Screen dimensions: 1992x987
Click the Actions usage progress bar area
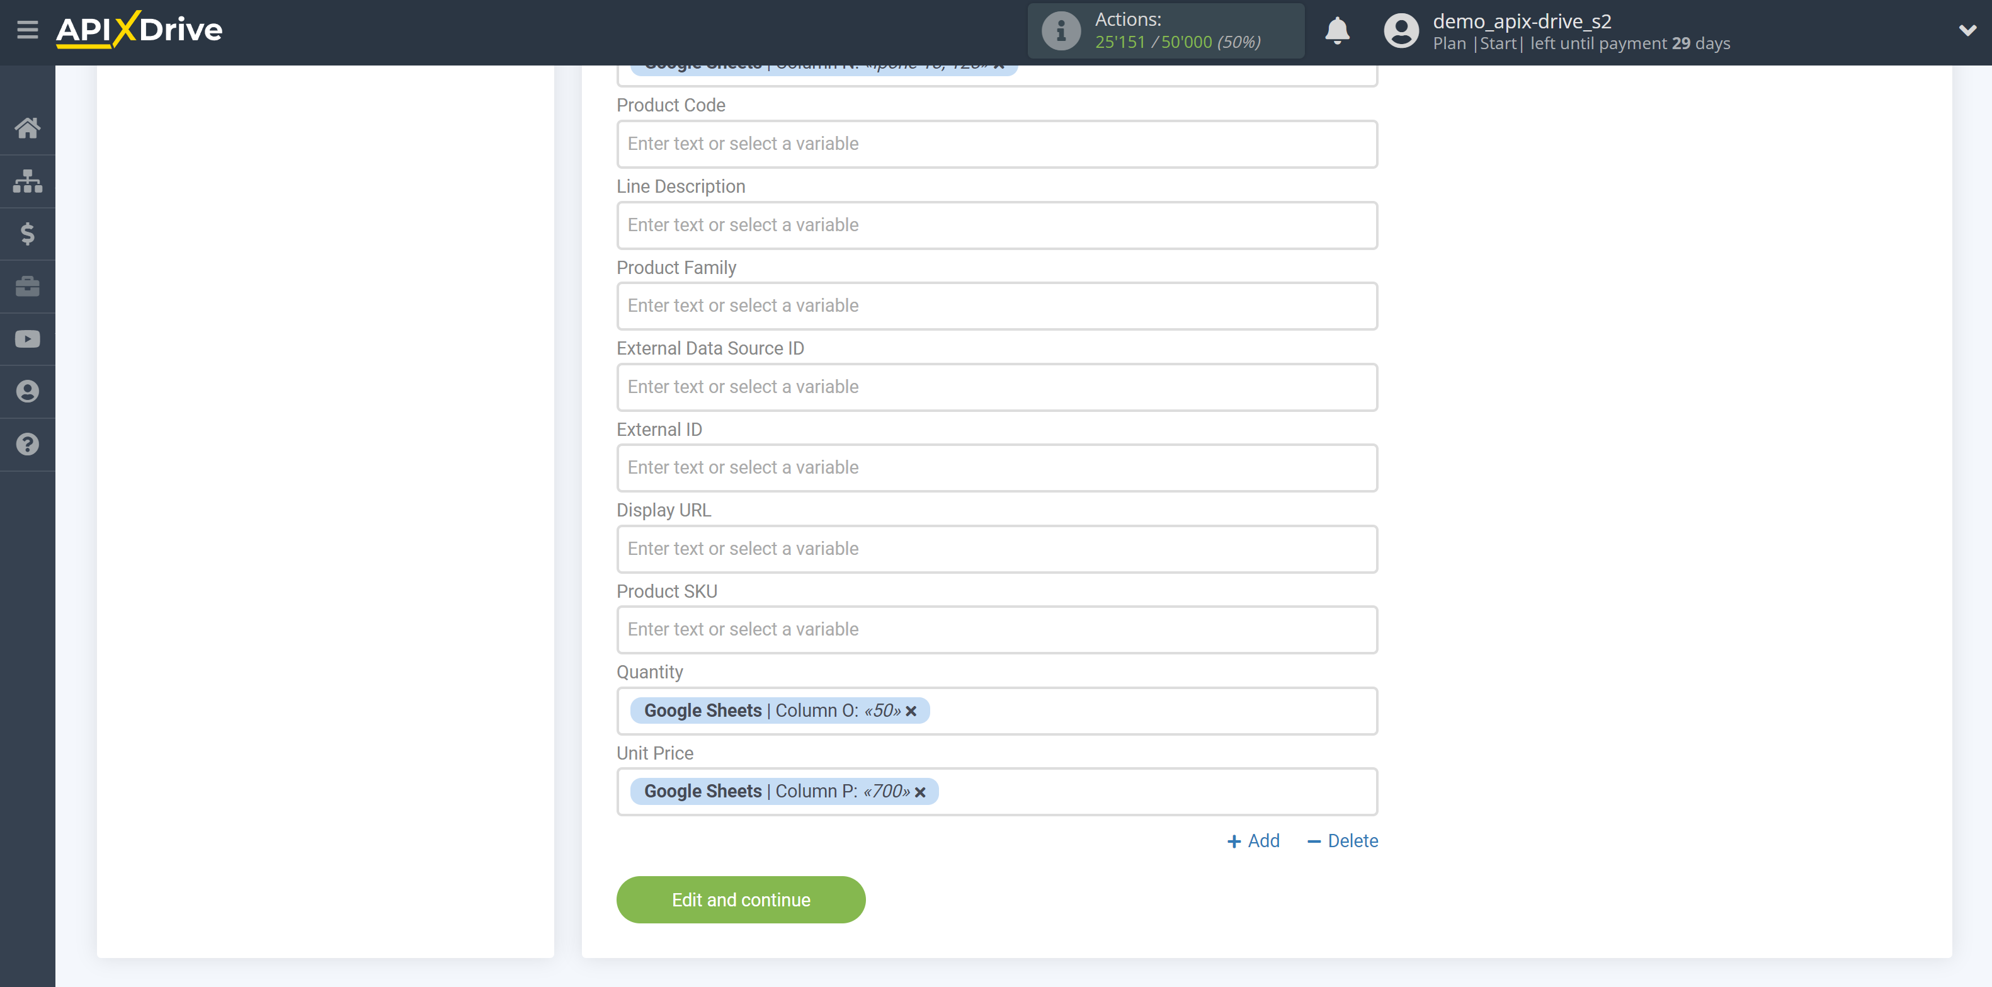tap(1166, 31)
